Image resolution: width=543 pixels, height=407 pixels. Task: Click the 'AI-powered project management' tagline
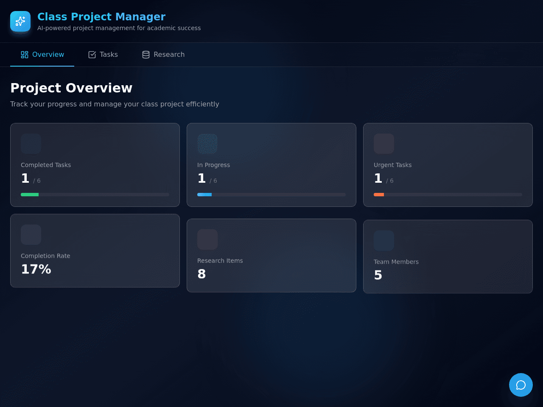119,28
